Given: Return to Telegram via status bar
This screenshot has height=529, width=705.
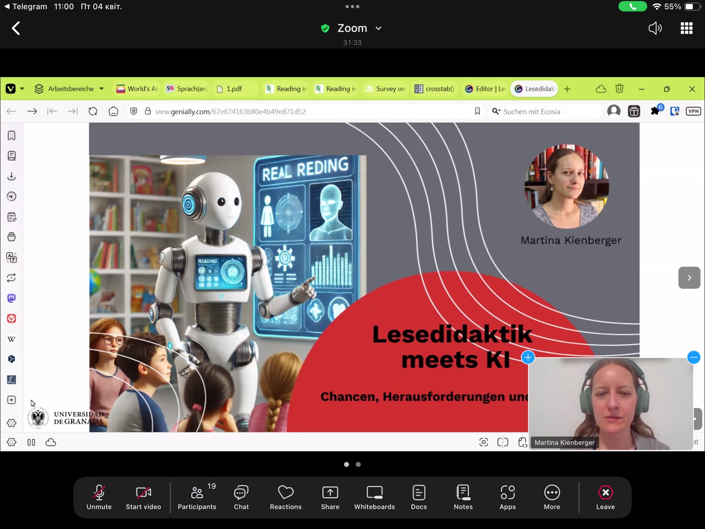Looking at the screenshot, I should coord(26,7).
